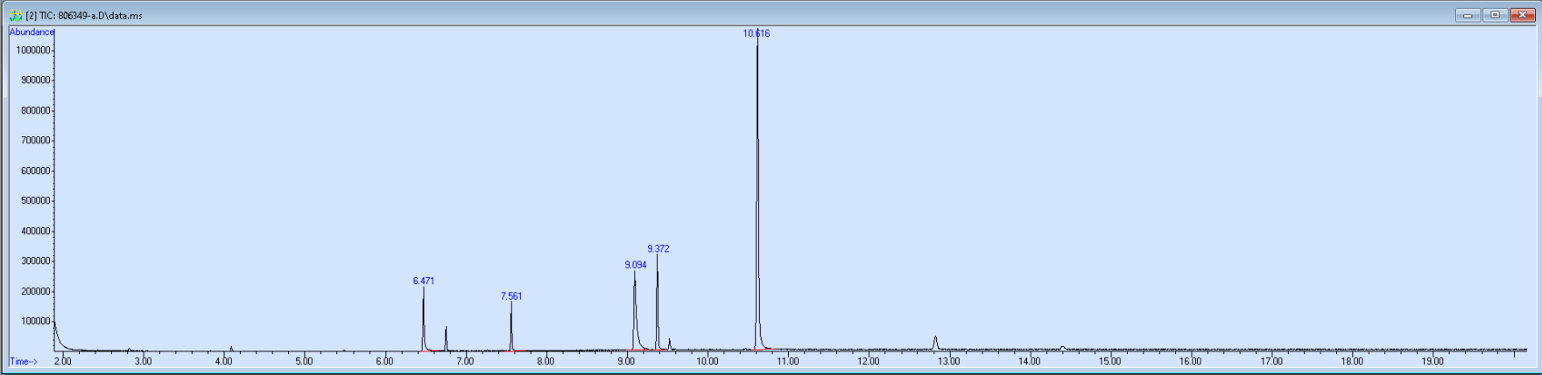1542x375 pixels.
Task: Select the peak labeled 9.372
Action: coord(658,249)
